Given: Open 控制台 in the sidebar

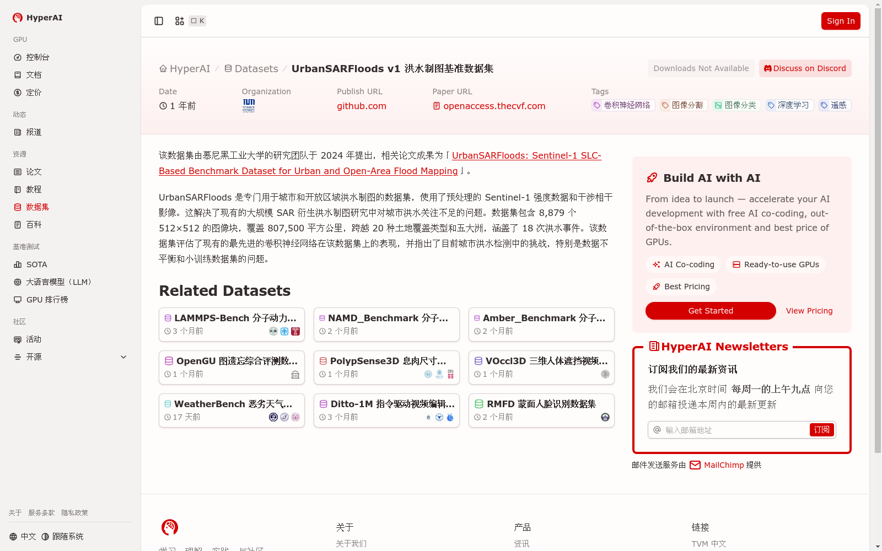Looking at the screenshot, I should click(x=70, y=57).
